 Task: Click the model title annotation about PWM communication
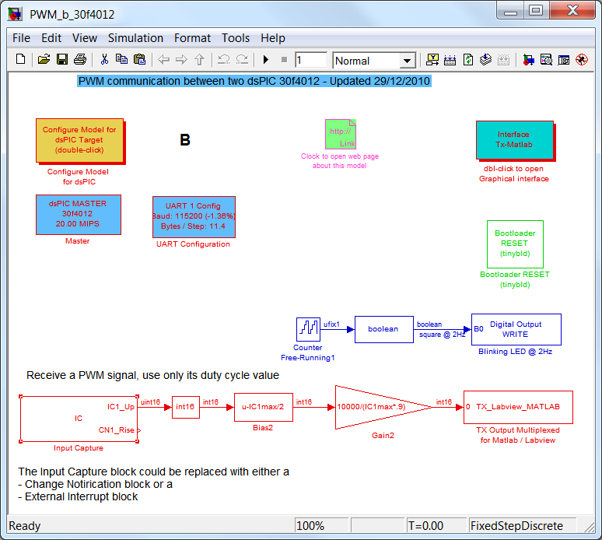254,81
